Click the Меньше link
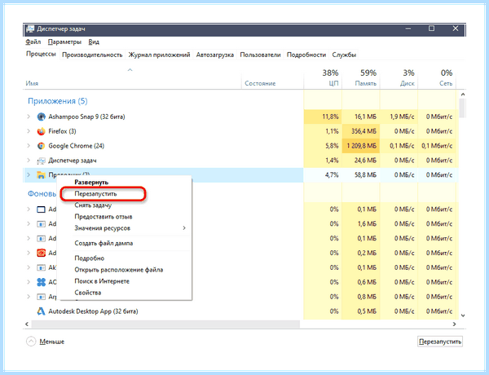489x375 pixels. coord(52,342)
